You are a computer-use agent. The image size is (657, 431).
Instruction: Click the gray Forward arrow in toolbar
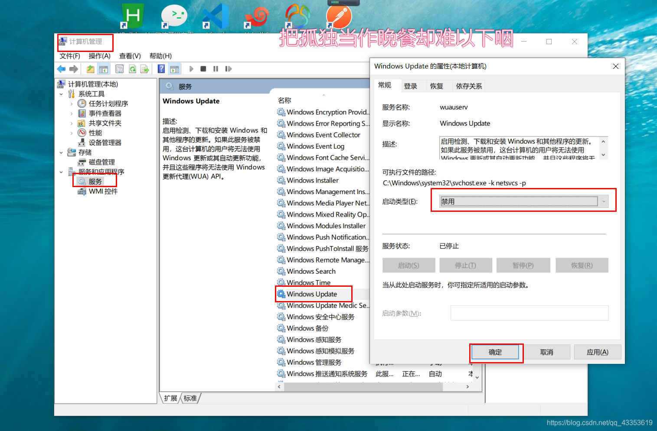pos(74,69)
